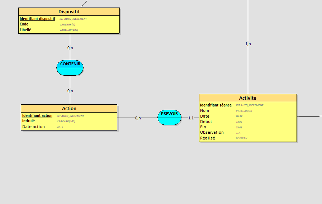322x204 pixels.
Task: Select the Réalisé boolean attribute
Action: [x=208, y=138]
